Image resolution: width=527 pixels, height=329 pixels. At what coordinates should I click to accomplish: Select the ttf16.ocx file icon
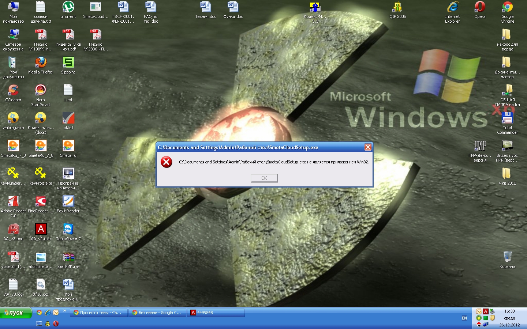pyautogui.click(x=41, y=288)
